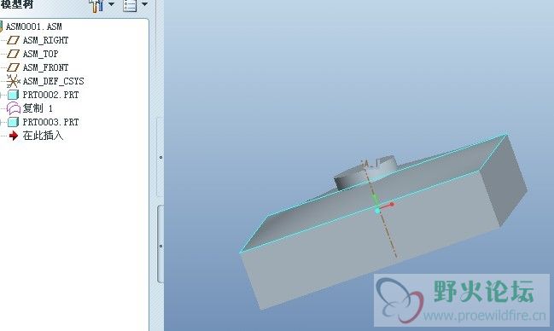The image size is (554, 331).
Task: Open the www.proewildfire.cn watermark link
Action: pyautogui.click(x=484, y=315)
